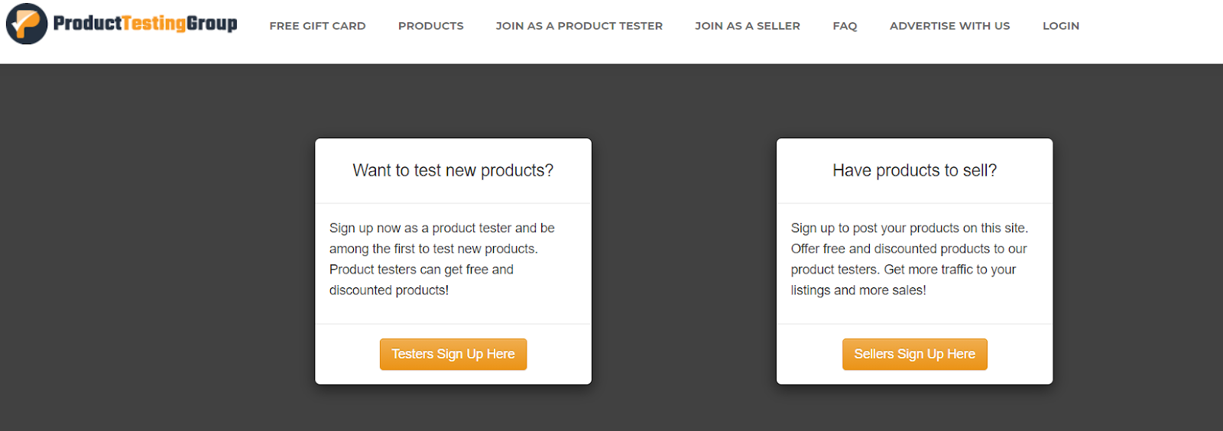Click the Testers Sign Up Here button
The image size is (1223, 431).
453,355
